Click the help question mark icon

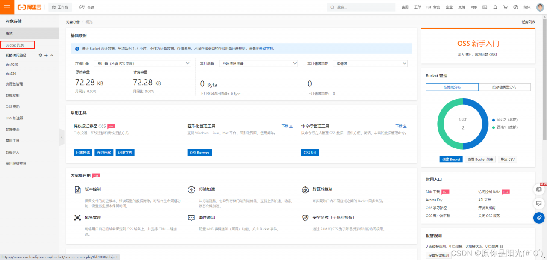pos(515,7)
